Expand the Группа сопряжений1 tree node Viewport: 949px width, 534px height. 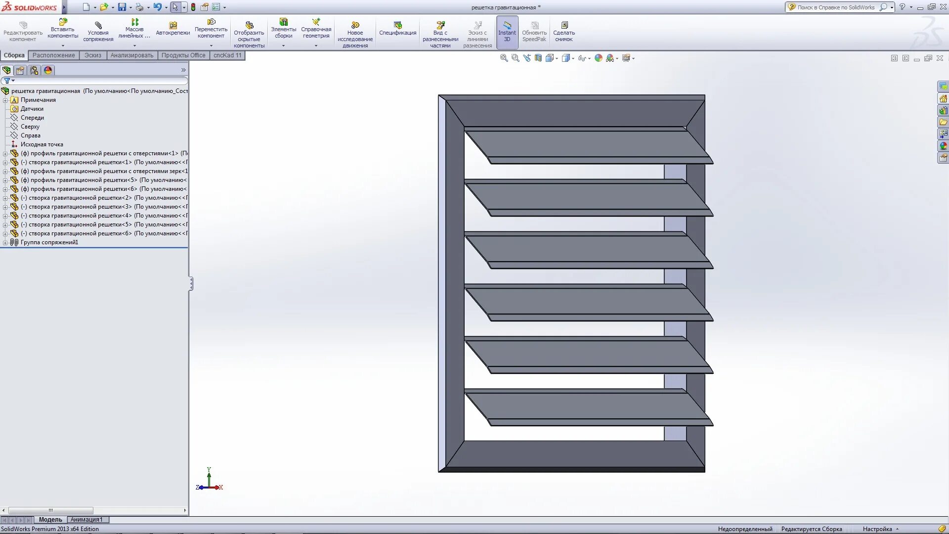(5, 243)
